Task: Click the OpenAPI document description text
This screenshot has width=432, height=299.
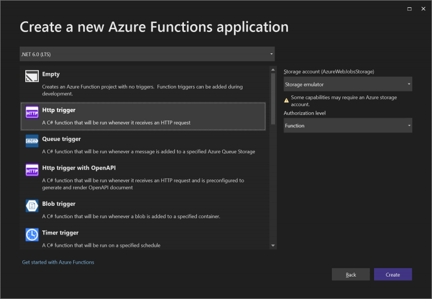Action: (143, 184)
